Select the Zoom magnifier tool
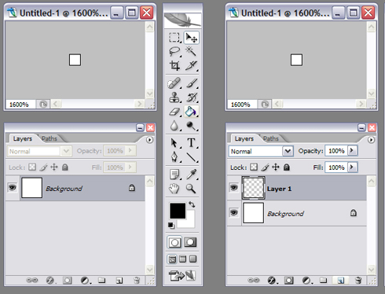 191,188
